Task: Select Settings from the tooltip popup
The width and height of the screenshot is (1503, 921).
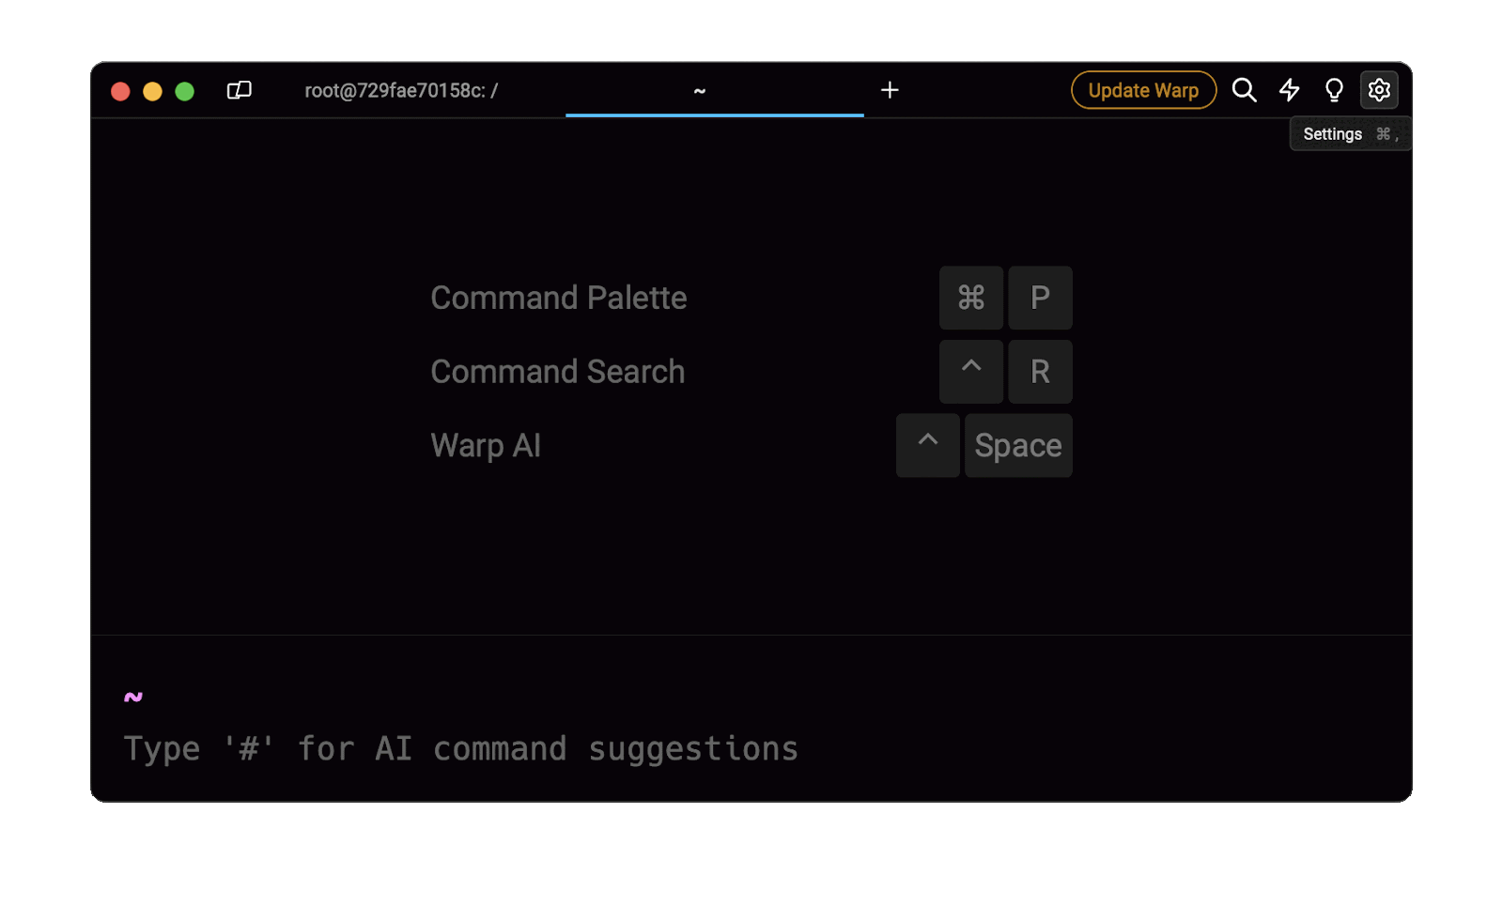Action: (1332, 133)
